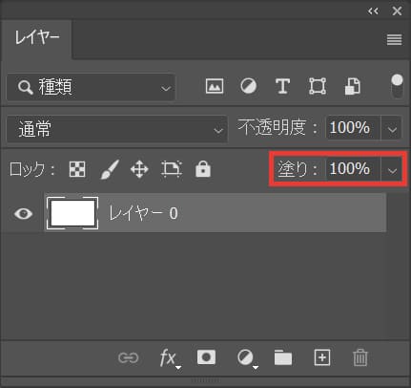Filter layers by pixel image type
This screenshot has width=411, height=388.
215,86
